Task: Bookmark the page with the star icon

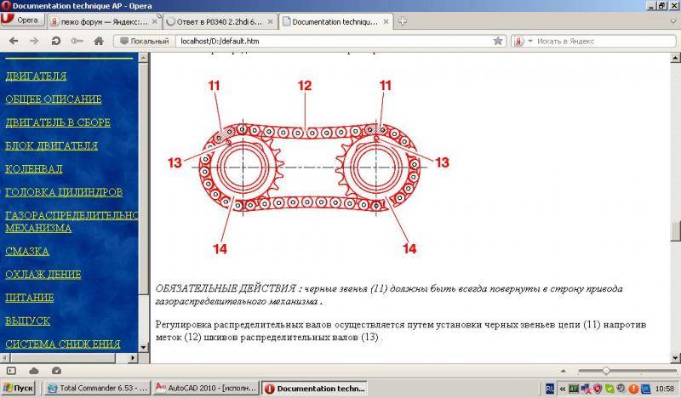Action: [498, 40]
